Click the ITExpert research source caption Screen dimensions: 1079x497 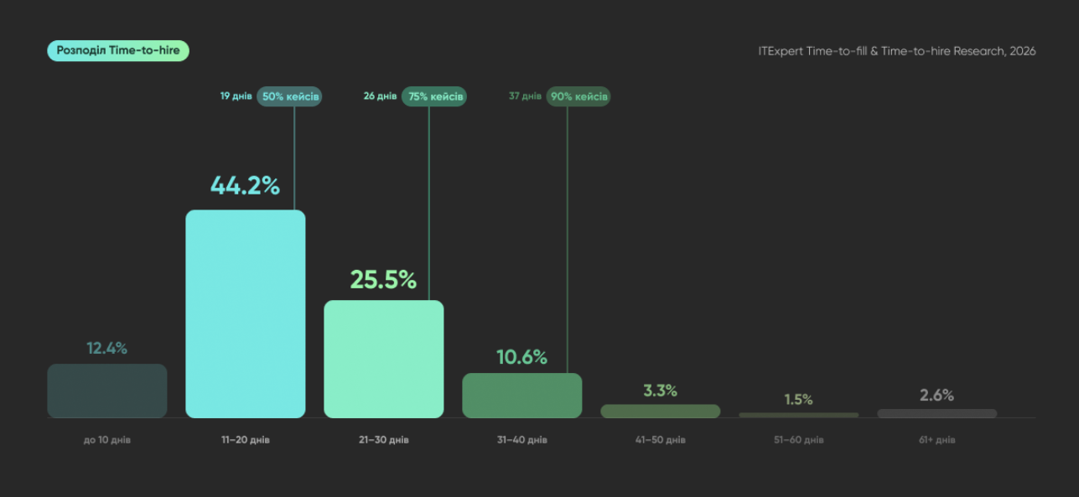coord(897,51)
